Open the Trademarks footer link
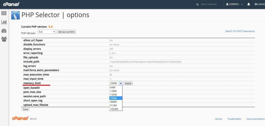265x126 pixels. click(x=234, y=119)
